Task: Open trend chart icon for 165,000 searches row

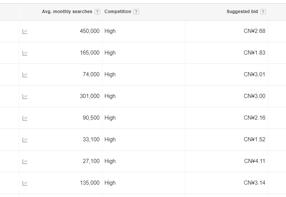Action: (x=25, y=53)
